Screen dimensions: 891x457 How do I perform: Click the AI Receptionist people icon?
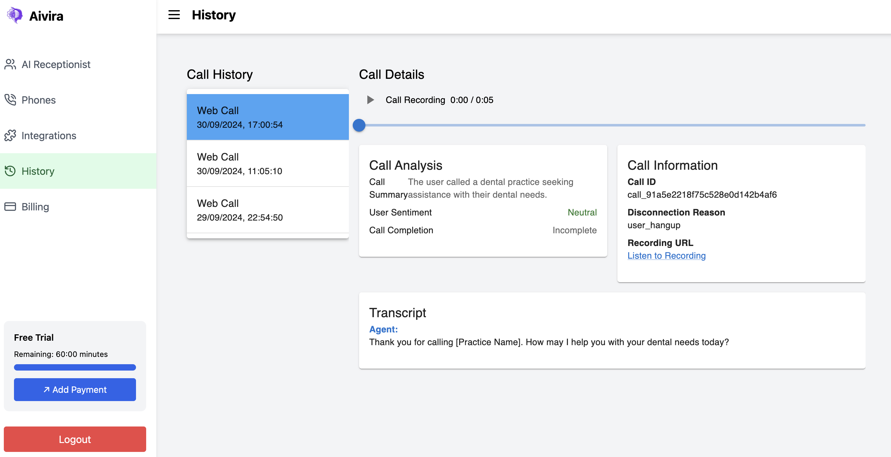tap(10, 64)
